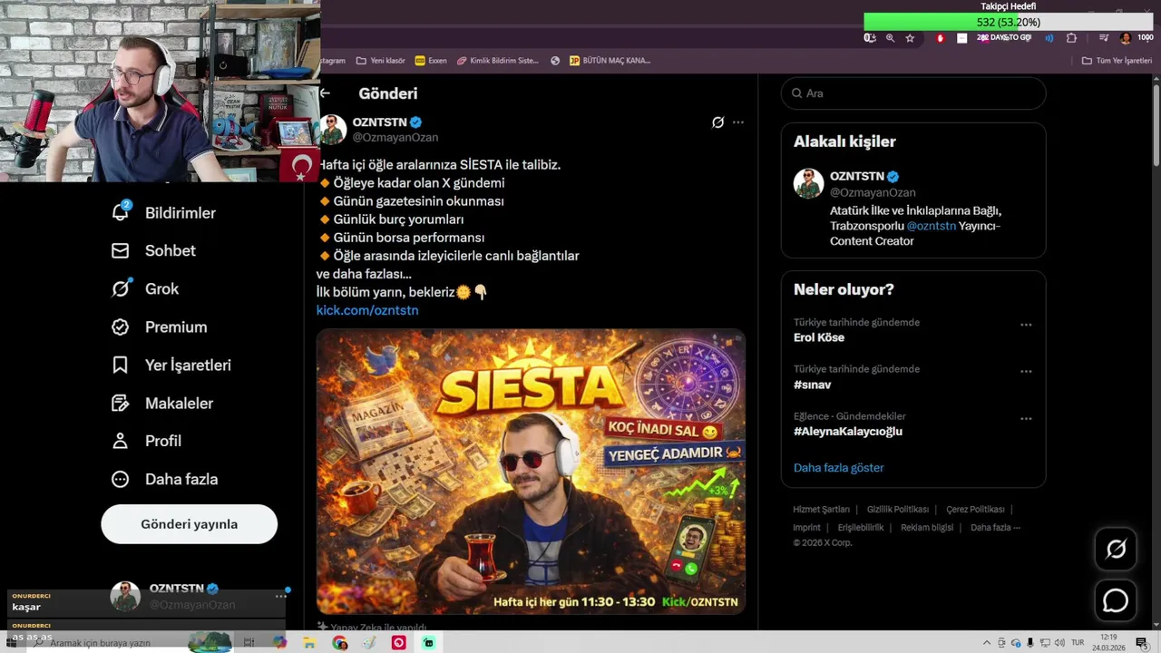Open the Grok icon in sidebar
This screenshot has width=1161, height=653.
tap(120, 288)
